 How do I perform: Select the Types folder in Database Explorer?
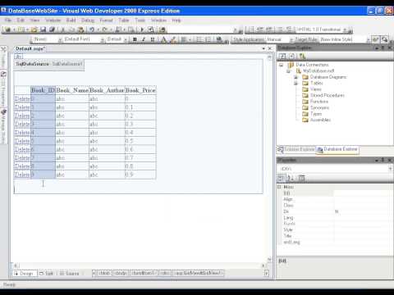316,114
